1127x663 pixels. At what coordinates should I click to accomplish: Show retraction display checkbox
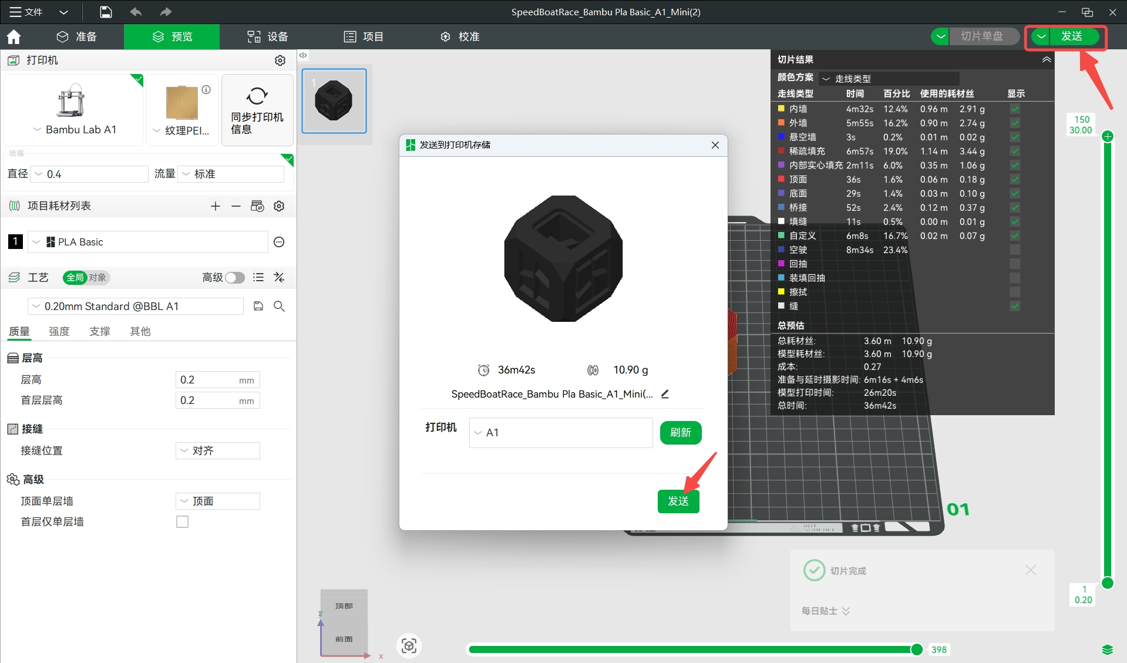[1015, 264]
